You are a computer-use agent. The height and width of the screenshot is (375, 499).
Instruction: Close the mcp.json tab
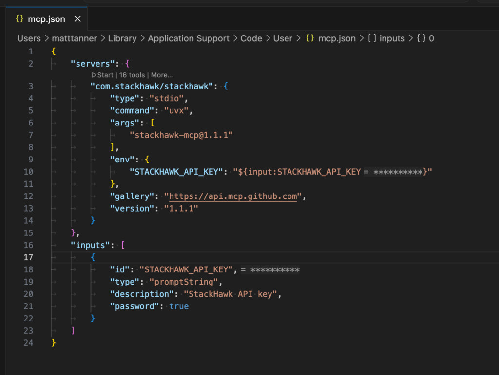click(x=77, y=18)
